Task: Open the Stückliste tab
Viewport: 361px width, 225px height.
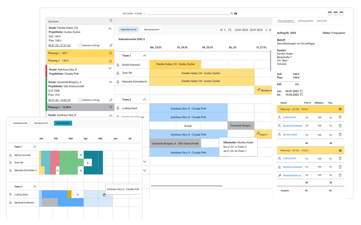Action: tap(322, 21)
